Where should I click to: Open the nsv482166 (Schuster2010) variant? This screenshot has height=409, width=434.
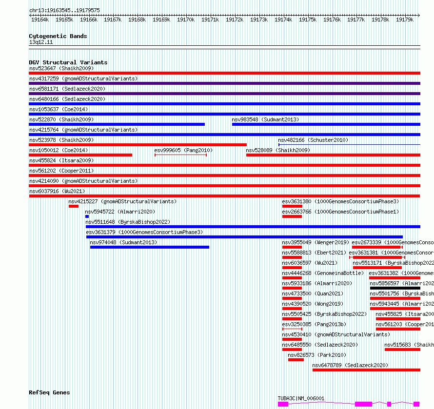[x=313, y=140]
